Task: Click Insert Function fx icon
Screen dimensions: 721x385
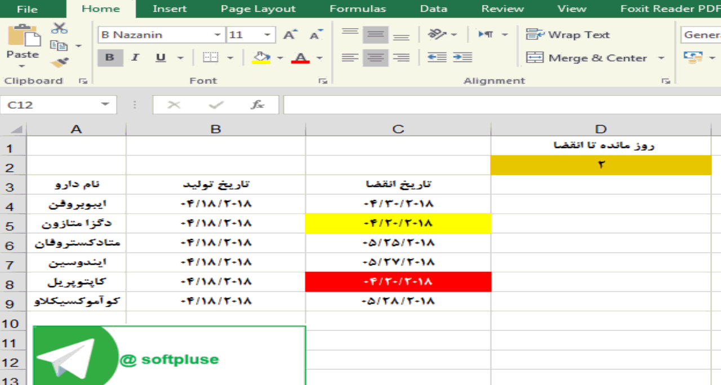Action: [257, 105]
